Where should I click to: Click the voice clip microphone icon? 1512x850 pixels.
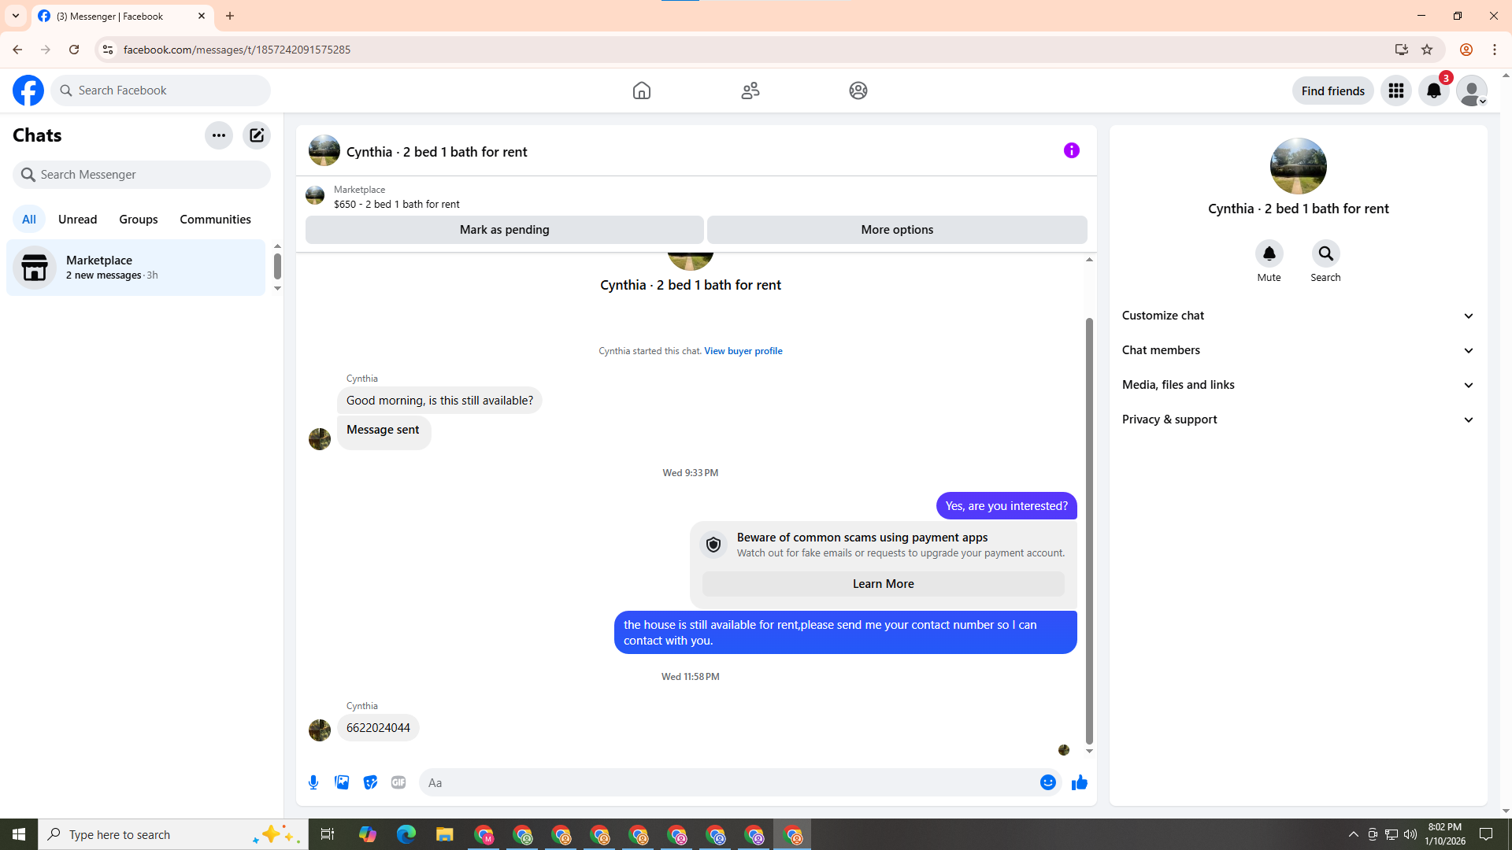pyautogui.click(x=313, y=782)
